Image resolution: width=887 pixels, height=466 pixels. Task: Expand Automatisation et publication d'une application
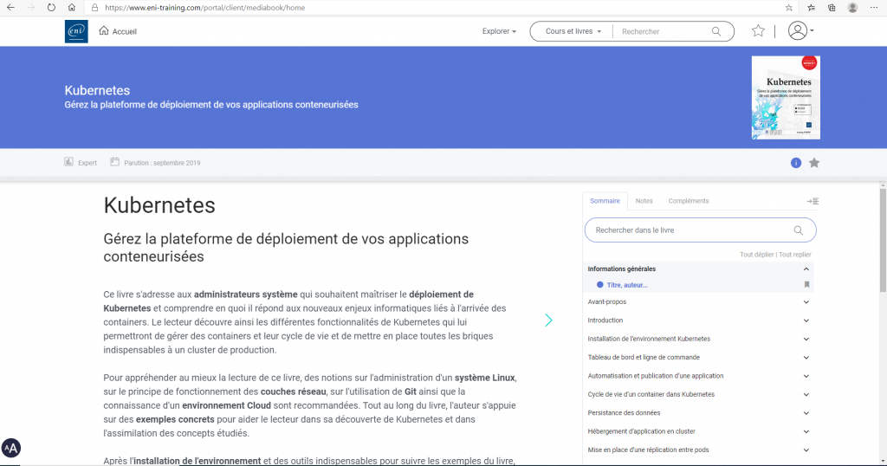click(x=806, y=376)
